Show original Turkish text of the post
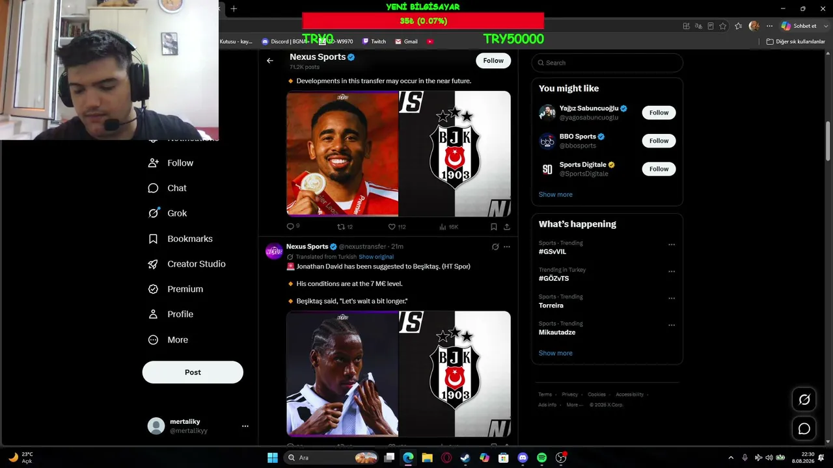 click(x=376, y=257)
